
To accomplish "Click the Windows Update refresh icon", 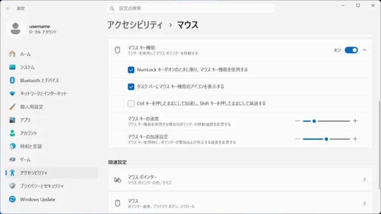I will (12, 199).
